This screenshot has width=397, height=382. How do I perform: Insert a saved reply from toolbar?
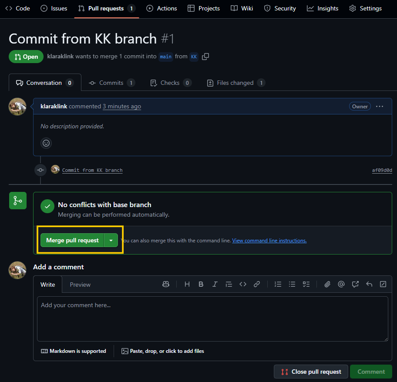tap(369, 284)
